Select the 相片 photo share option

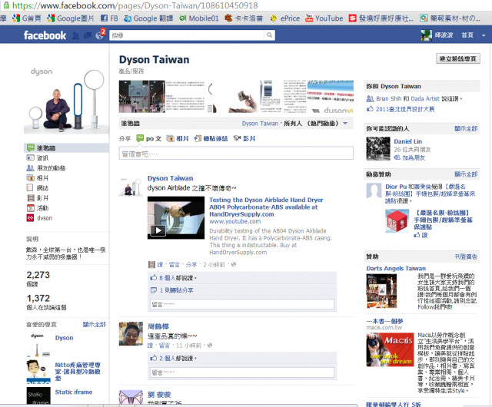178,138
